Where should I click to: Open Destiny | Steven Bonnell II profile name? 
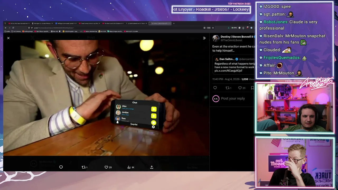tap(237, 37)
